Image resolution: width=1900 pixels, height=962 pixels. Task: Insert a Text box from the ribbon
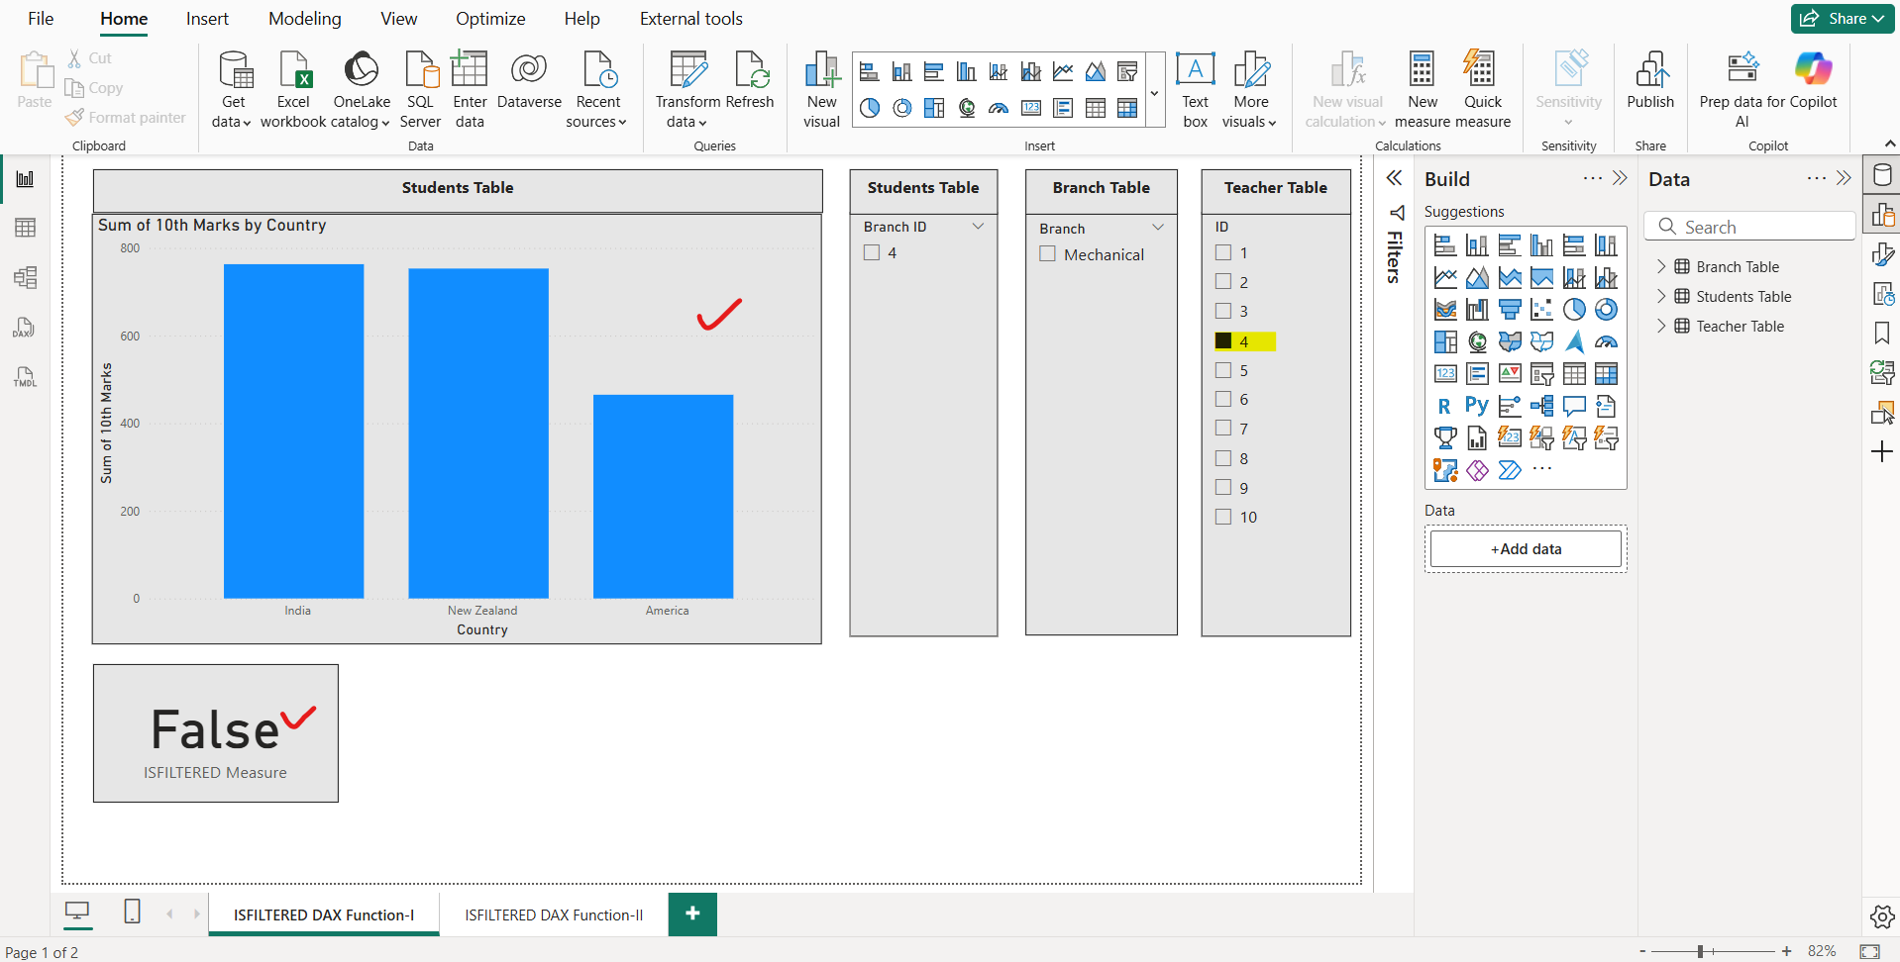pyautogui.click(x=1195, y=88)
